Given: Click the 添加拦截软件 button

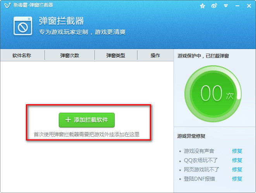Looking at the screenshot, I should pyautogui.click(x=87, y=120).
